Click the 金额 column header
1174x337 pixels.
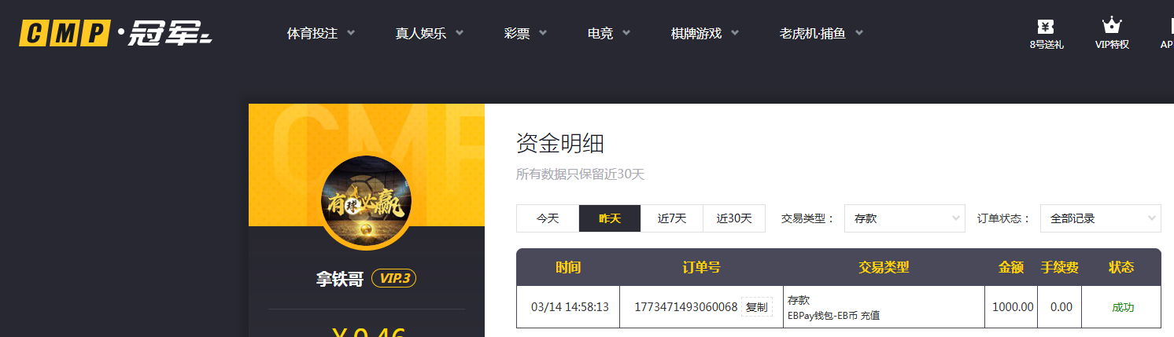[x=1011, y=267]
